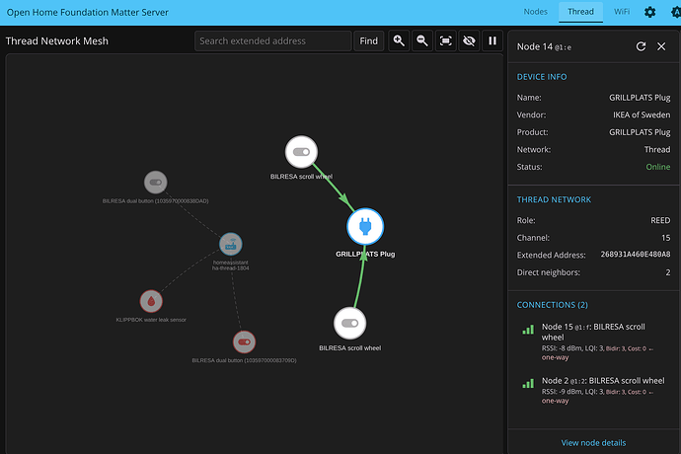Click the DEVICE INFO heading
This screenshot has height=454, width=681.
[x=542, y=77]
